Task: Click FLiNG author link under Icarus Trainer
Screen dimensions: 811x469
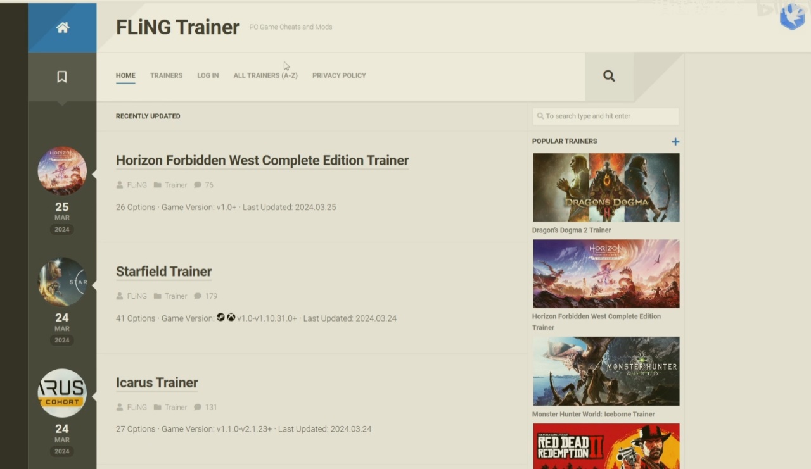Action: 137,407
